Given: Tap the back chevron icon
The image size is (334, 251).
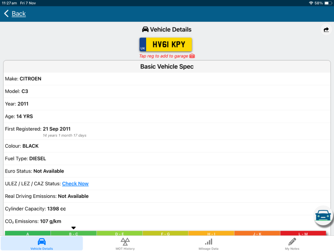Looking at the screenshot, I should pyautogui.click(x=6, y=14).
